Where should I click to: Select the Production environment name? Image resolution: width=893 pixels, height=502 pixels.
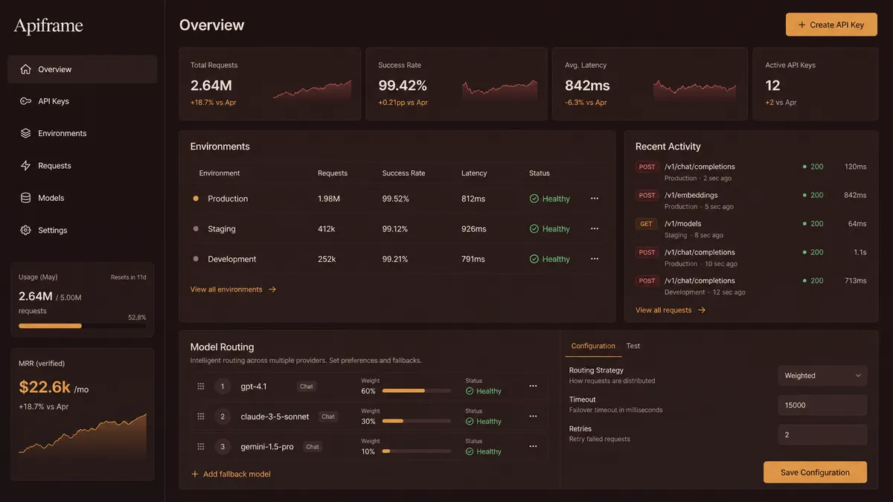tap(228, 199)
